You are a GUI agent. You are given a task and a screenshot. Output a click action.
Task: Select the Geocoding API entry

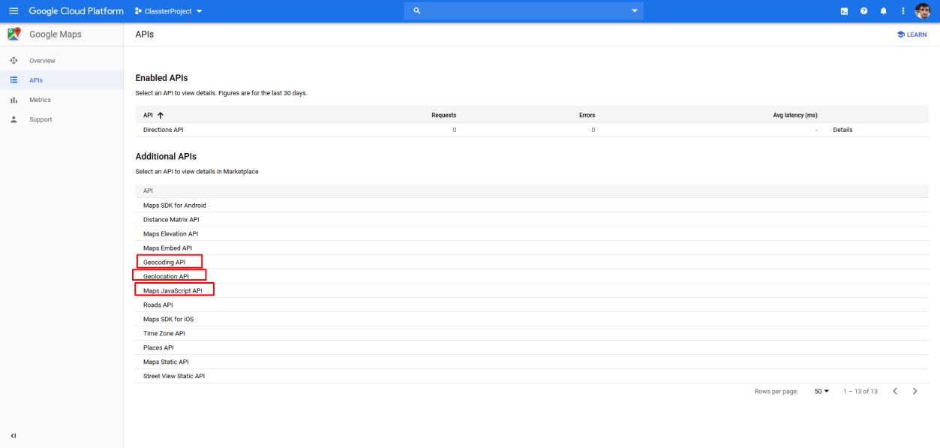[164, 262]
